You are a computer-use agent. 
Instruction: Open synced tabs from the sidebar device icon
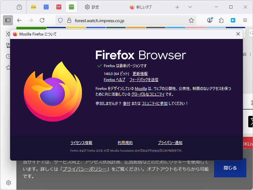[8, 45]
